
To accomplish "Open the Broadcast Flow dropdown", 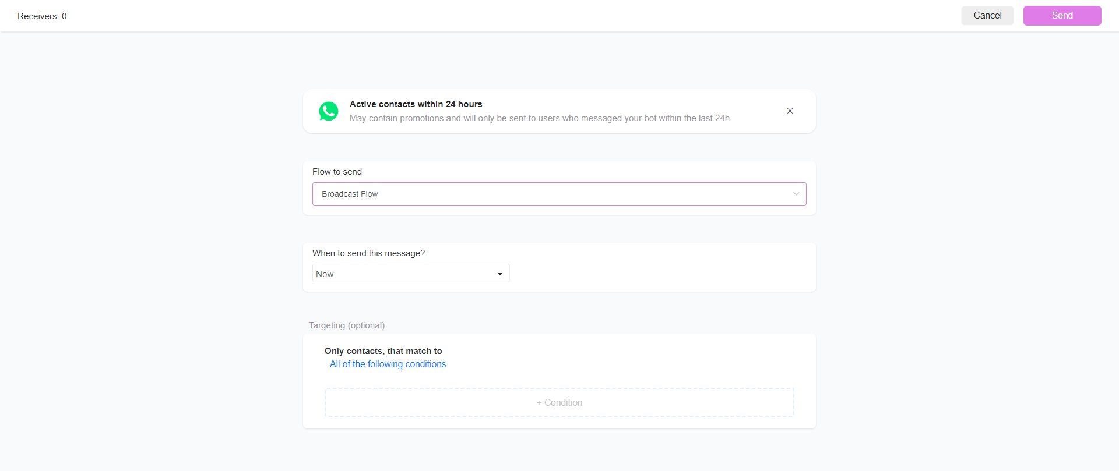I will 559,194.
